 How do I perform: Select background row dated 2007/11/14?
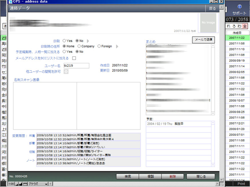237,66
